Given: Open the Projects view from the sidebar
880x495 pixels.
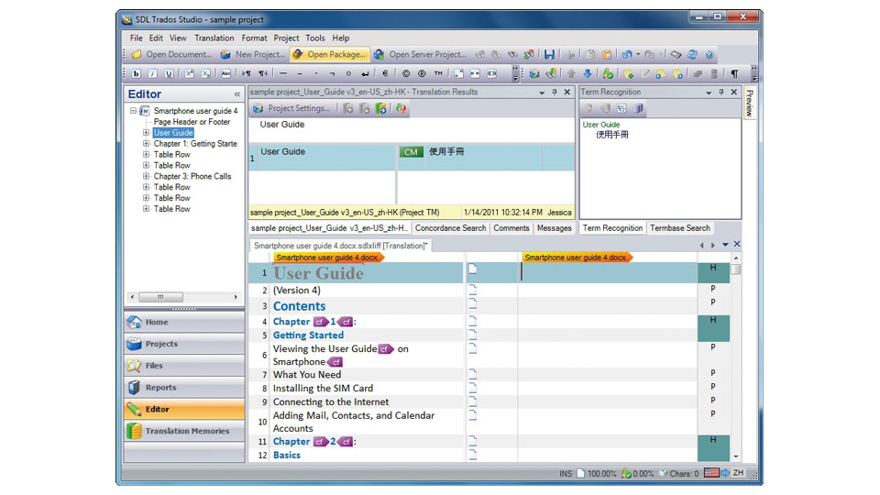Looking at the screenshot, I should pyautogui.click(x=184, y=344).
